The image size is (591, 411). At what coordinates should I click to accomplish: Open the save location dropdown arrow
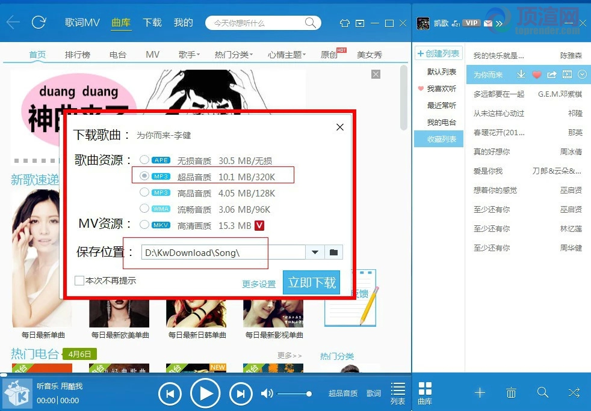pos(315,252)
